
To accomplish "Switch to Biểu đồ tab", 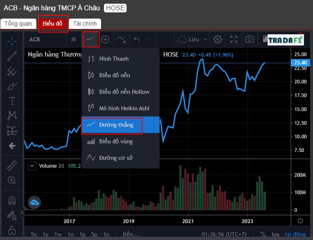I will [52, 24].
